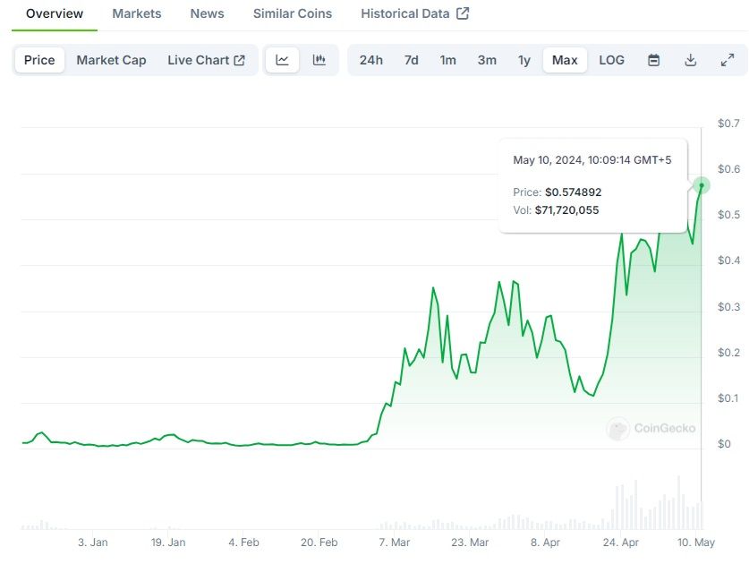Viewport: 749px width, 564px height.
Task: Download chart data icon
Action: click(x=690, y=60)
